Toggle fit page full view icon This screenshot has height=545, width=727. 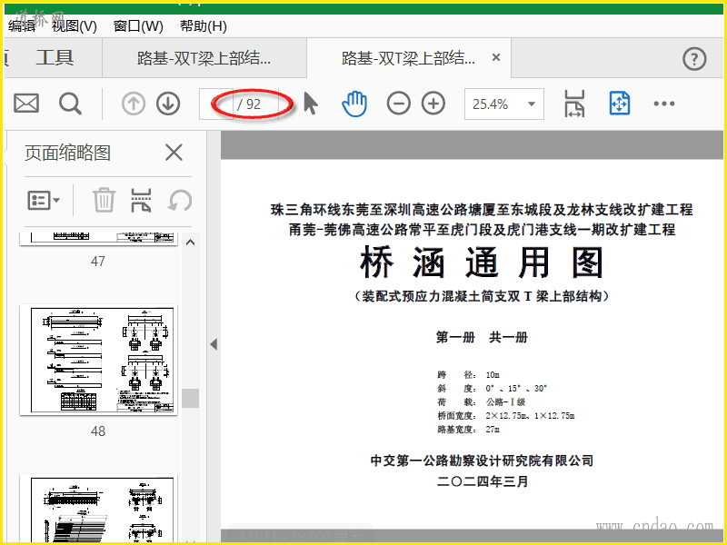[620, 104]
